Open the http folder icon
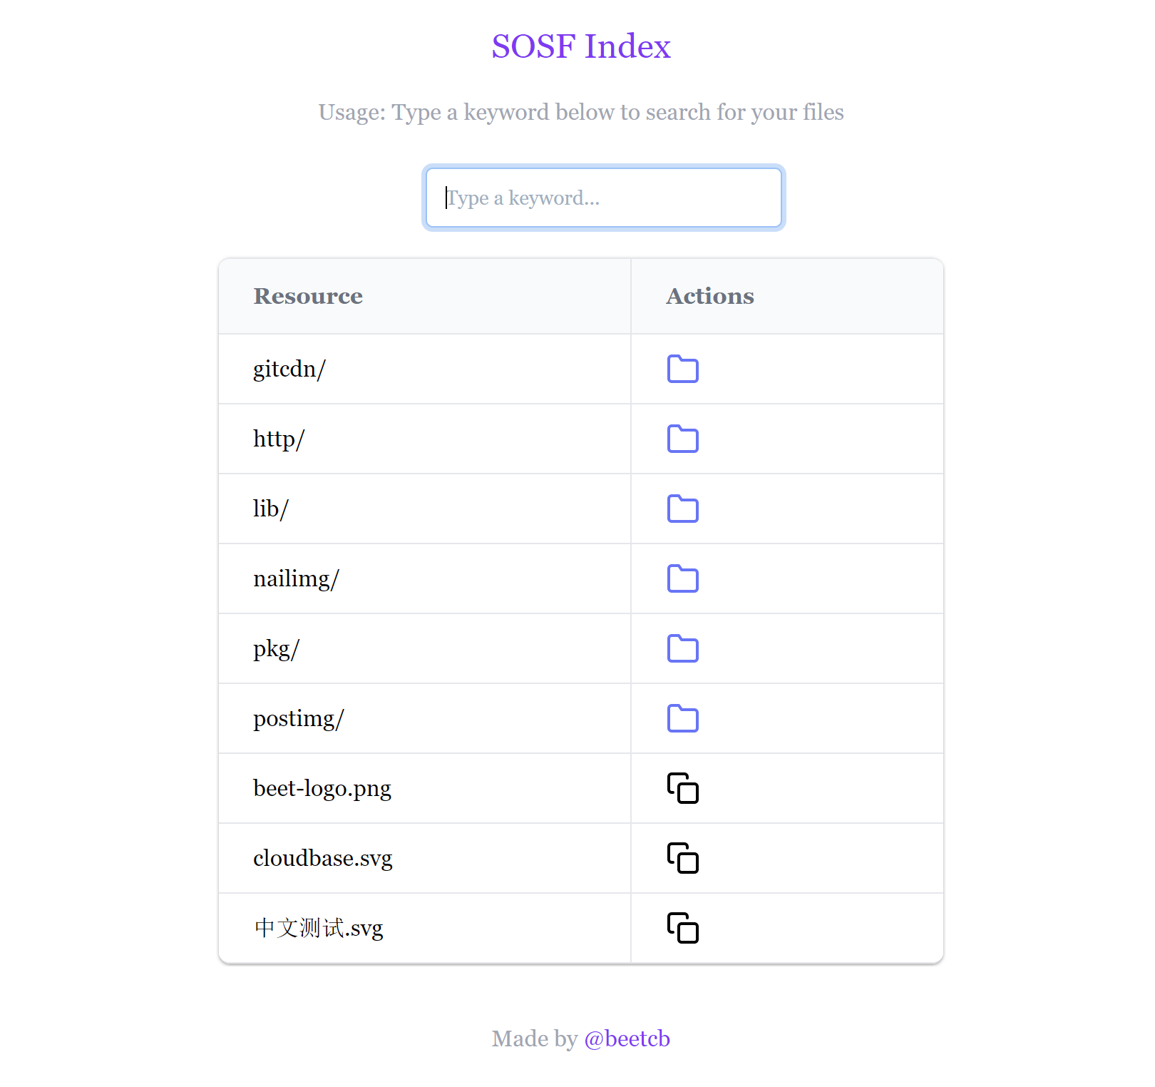1155x1087 pixels. click(x=682, y=439)
